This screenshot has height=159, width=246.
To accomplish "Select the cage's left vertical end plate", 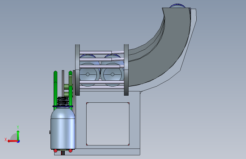I will point(77,70).
